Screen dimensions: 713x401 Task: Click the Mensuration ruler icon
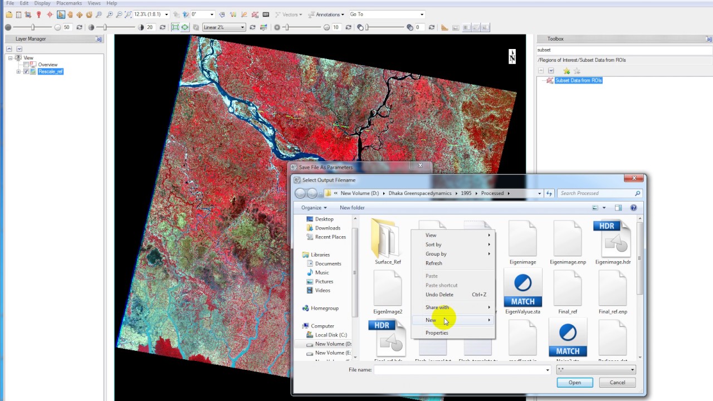pos(445,27)
